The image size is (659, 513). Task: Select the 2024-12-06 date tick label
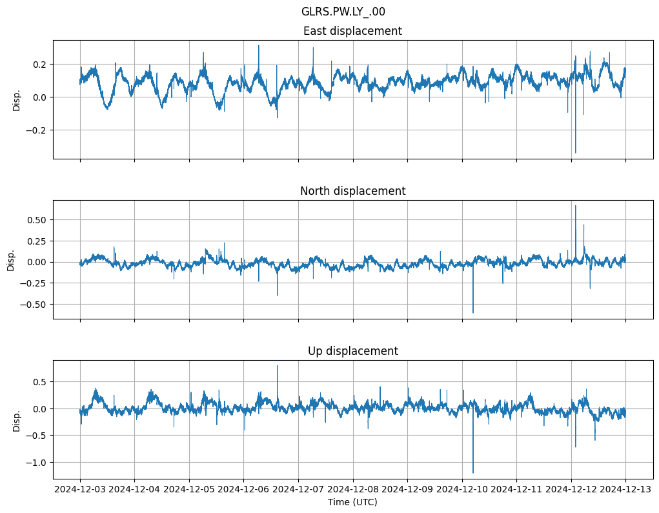pyautogui.click(x=243, y=490)
